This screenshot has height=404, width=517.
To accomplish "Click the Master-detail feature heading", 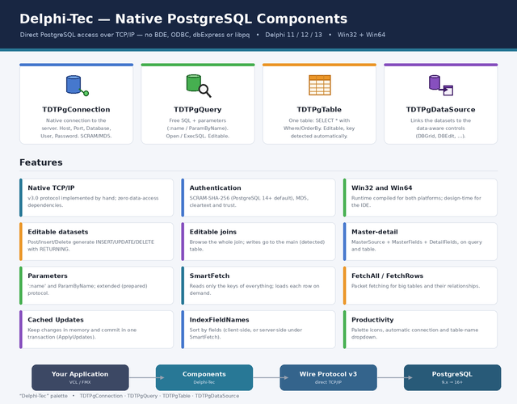I will (375, 232).
